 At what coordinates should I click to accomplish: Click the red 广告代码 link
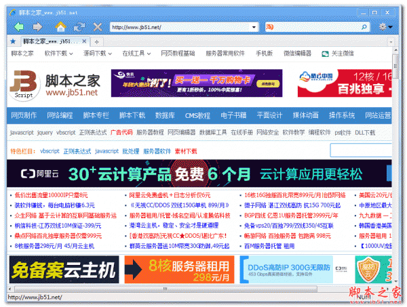pyautogui.click(x=121, y=133)
